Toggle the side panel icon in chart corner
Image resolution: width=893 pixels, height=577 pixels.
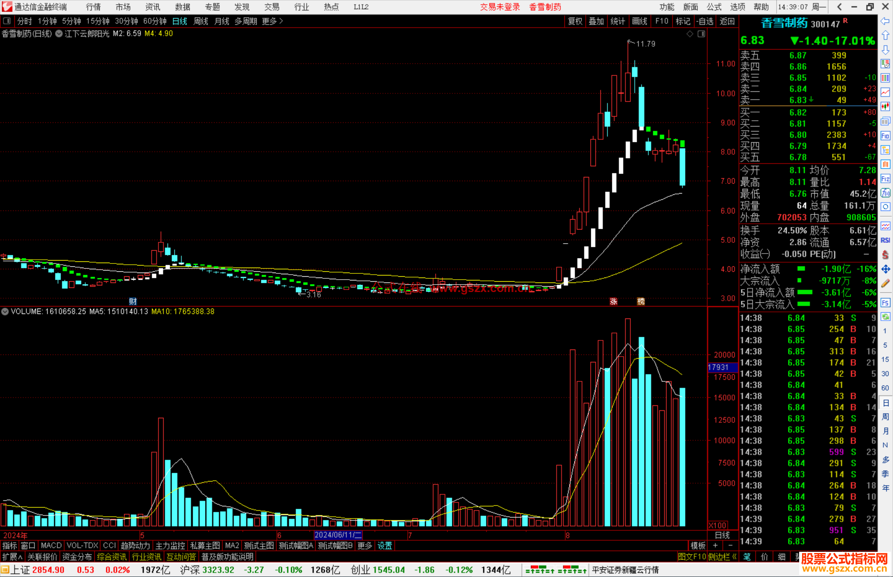(x=701, y=34)
